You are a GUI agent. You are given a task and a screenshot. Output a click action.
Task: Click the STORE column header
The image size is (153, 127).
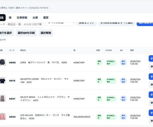[x=109, y=50]
